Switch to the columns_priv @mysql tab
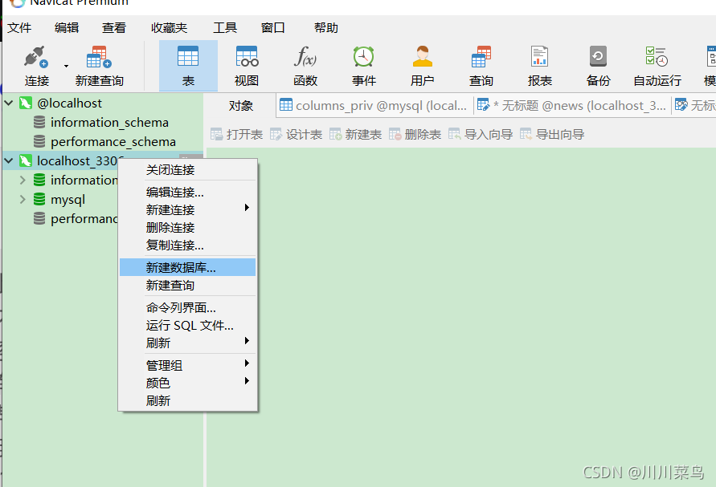The height and width of the screenshot is (487, 716). click(x=374, y=106)
